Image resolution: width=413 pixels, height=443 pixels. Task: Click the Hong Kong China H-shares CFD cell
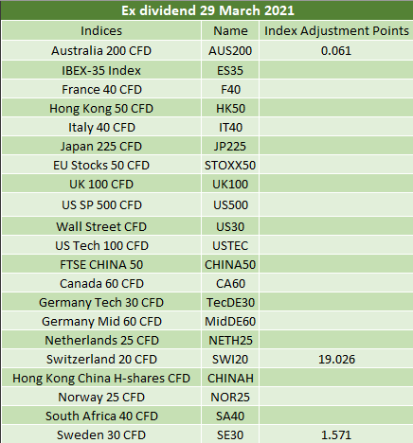pos(101,378)
